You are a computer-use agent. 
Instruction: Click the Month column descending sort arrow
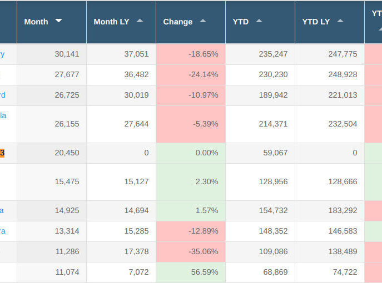[59, 21]
